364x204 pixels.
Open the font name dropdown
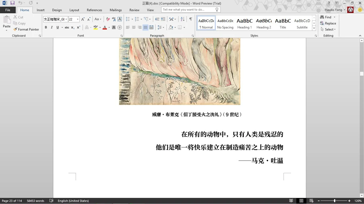66,19
